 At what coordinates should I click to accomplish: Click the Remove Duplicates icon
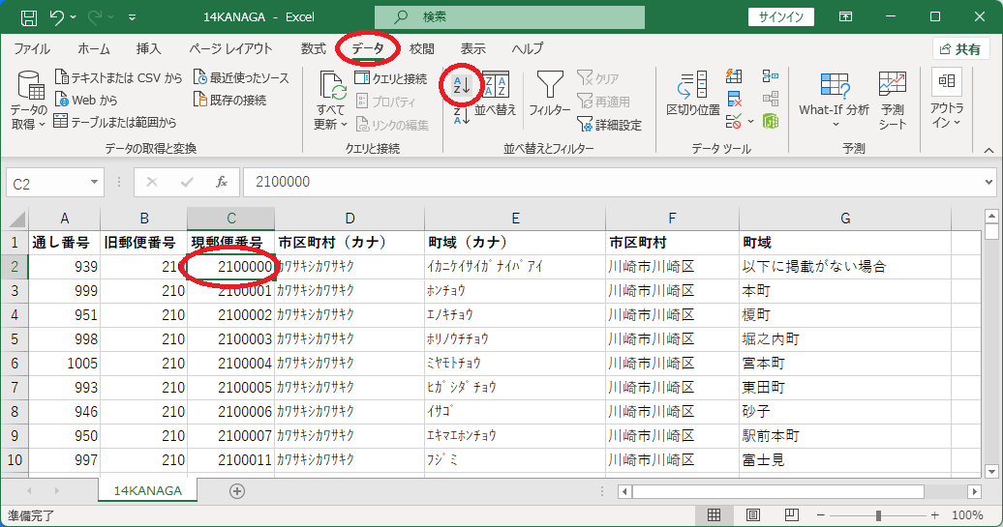(734, 99)
